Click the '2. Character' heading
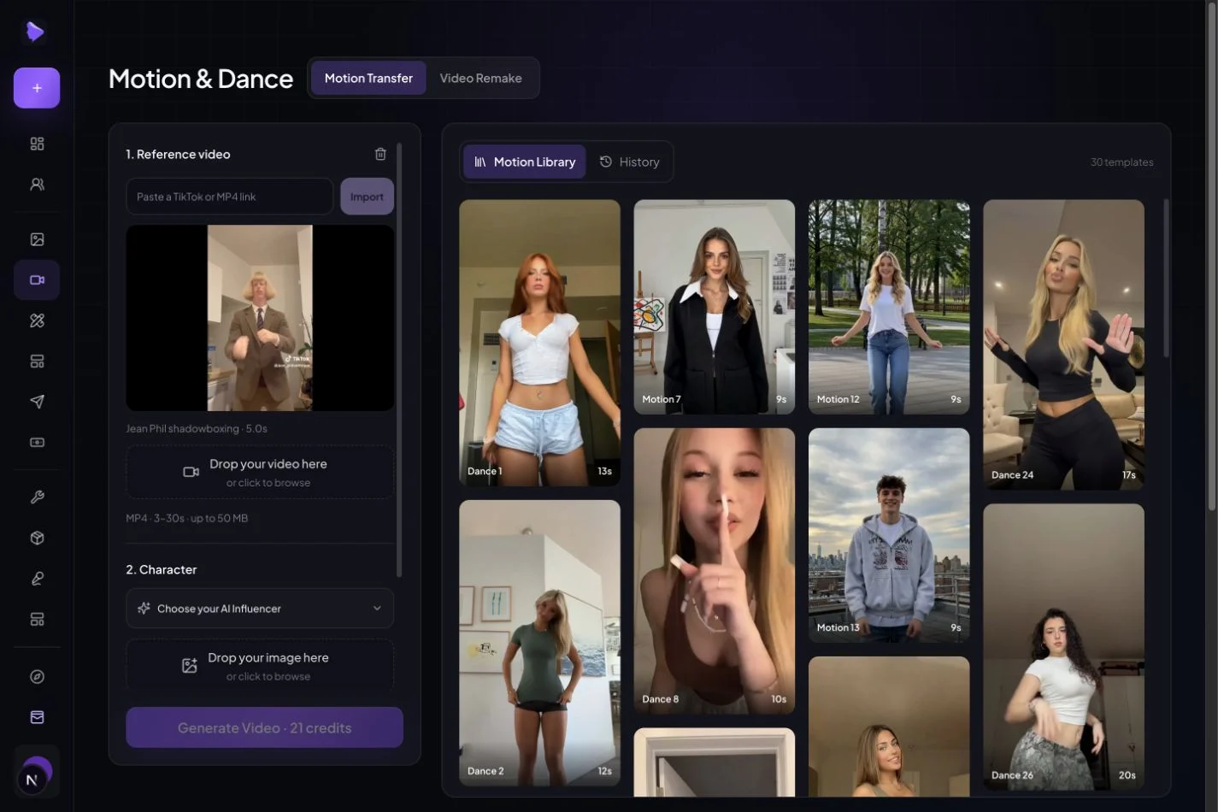1218x812 pixels. 162,569
